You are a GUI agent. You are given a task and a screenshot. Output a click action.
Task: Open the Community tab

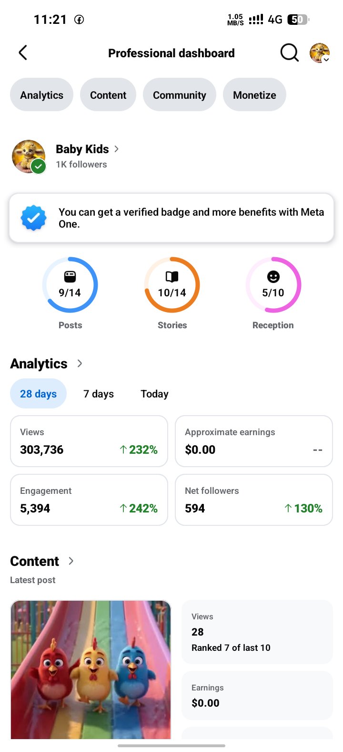coord(180,95)
